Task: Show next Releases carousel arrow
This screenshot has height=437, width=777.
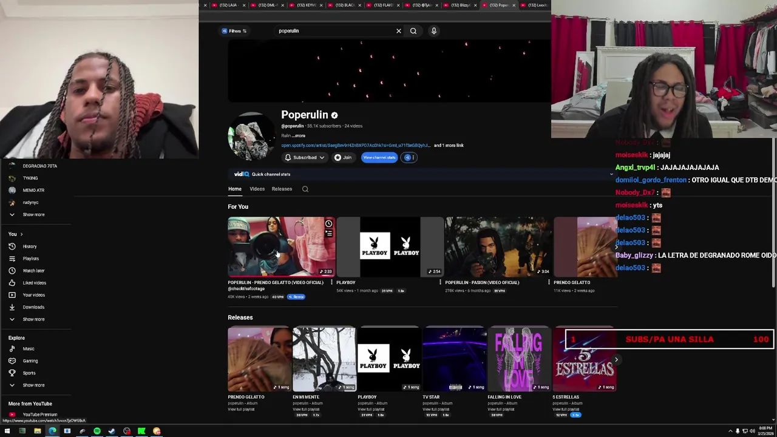Action: pyautogui.click(x=616, y=360)
